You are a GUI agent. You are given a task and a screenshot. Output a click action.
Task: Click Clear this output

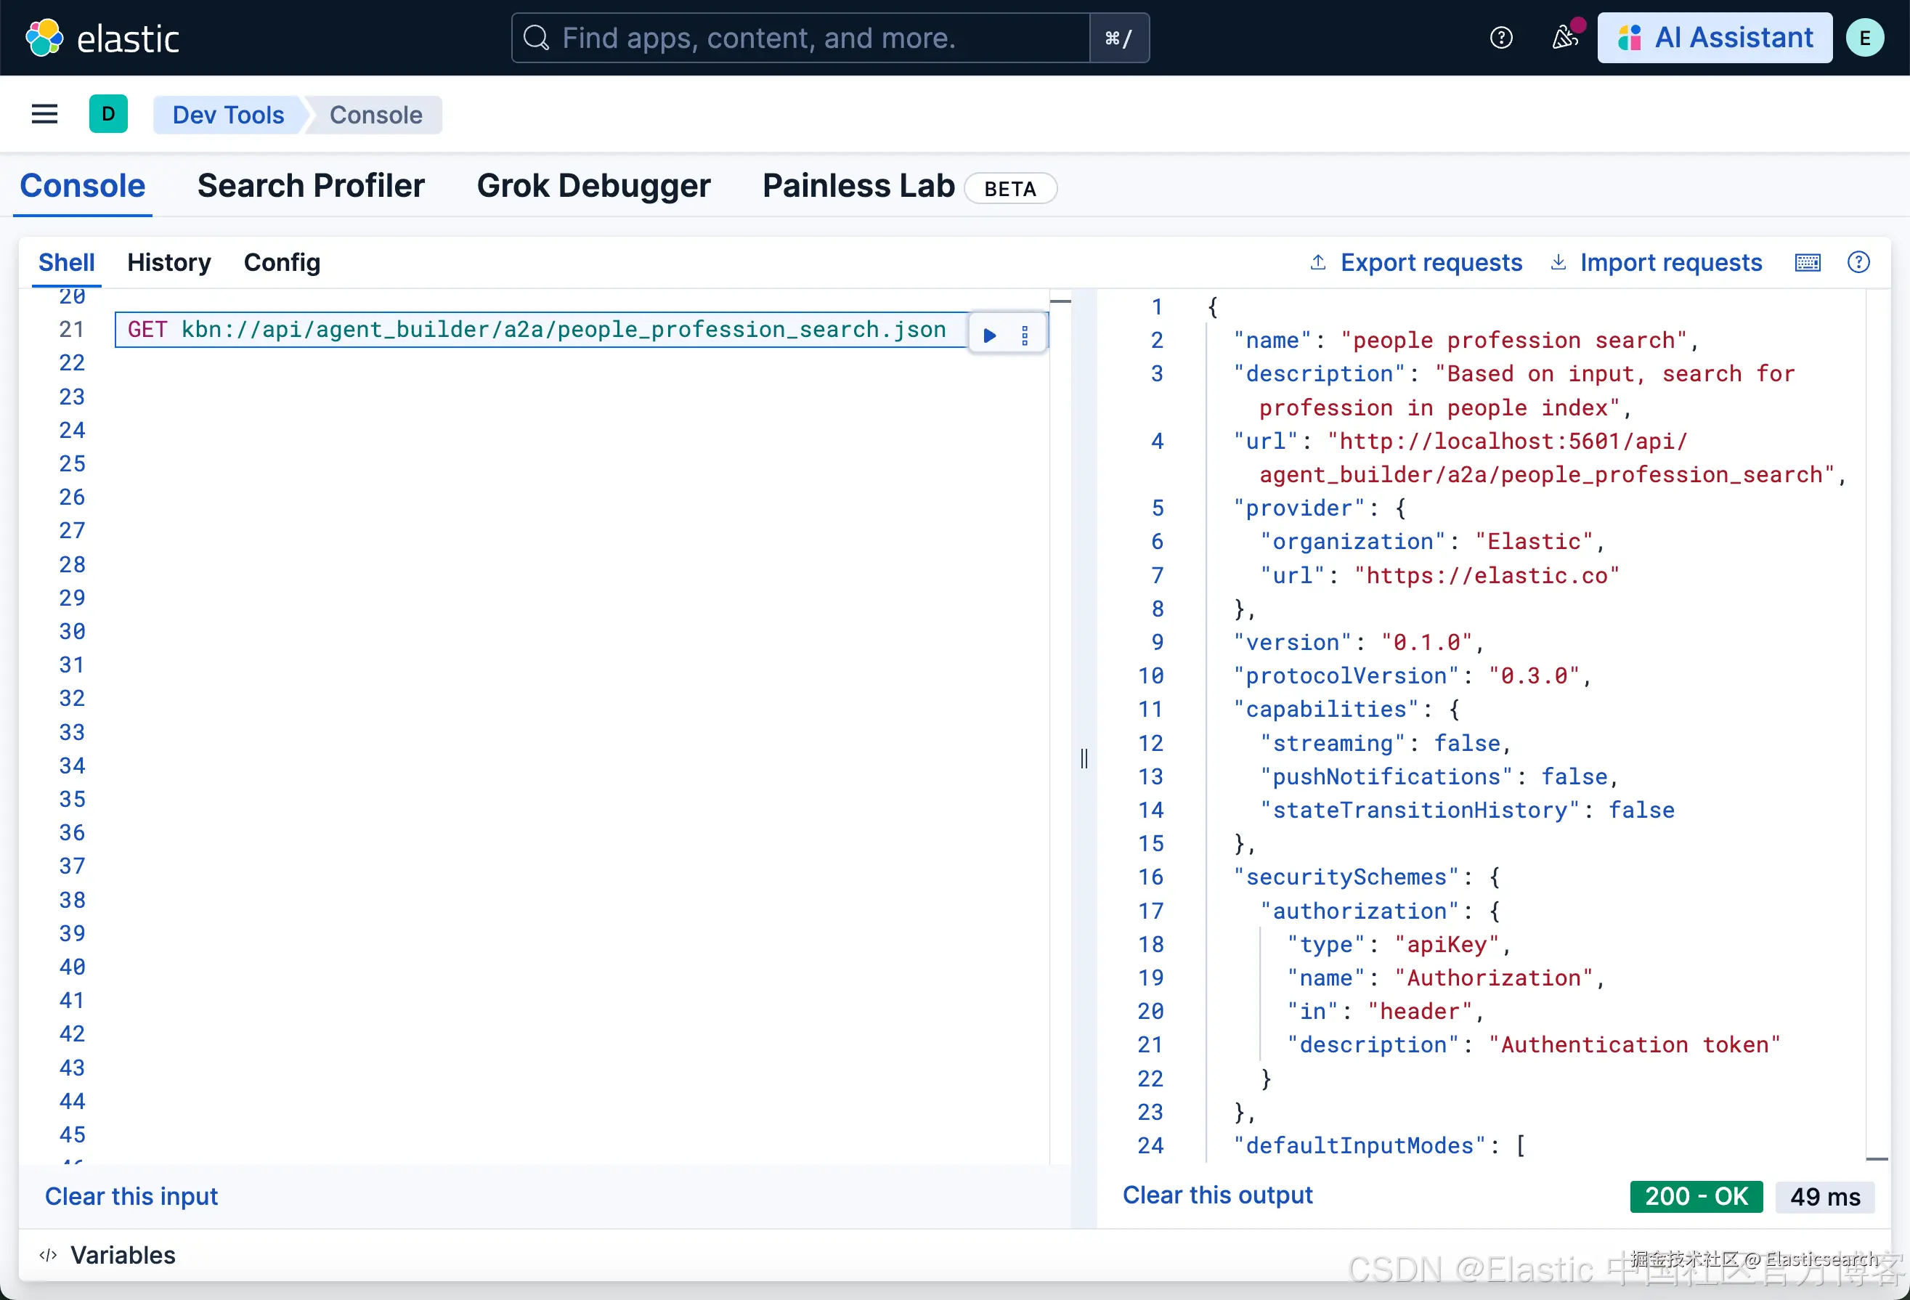click(1217, 1195)
